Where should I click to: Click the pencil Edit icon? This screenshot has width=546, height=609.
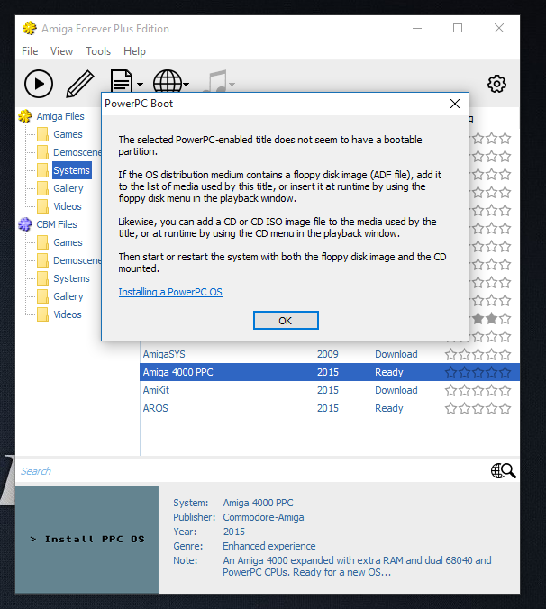(x=80, y=84)
